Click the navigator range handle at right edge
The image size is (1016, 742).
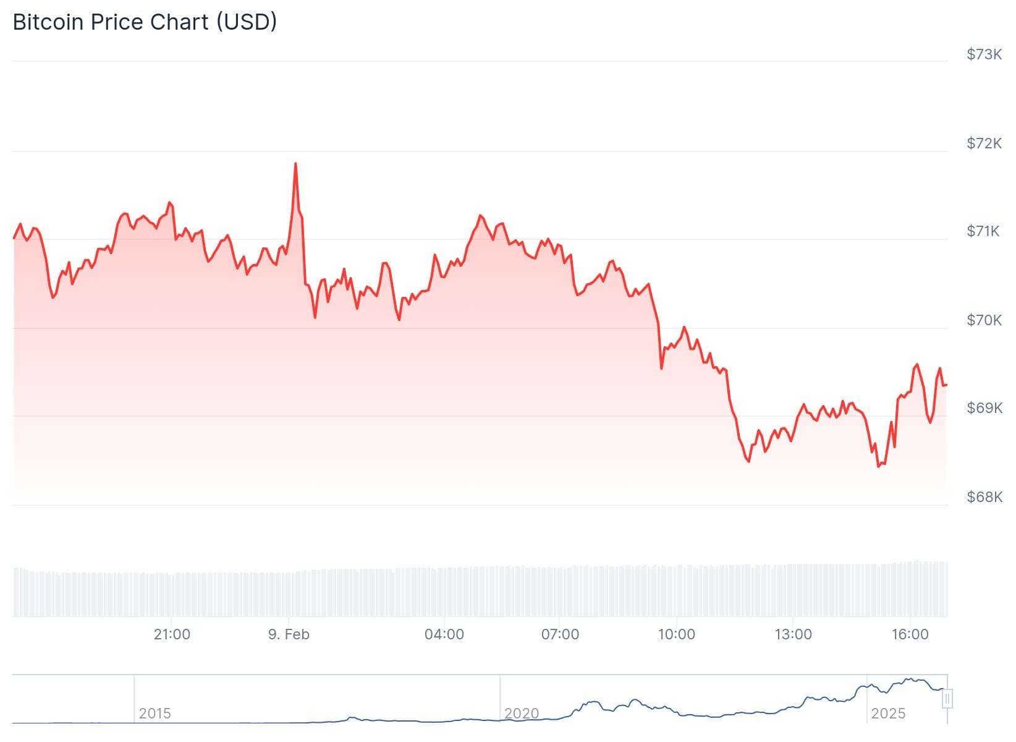tap(947, 699)
